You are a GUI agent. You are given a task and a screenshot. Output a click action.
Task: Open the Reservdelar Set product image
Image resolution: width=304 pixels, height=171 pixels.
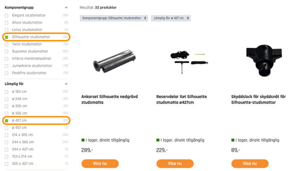pos(189,62)
